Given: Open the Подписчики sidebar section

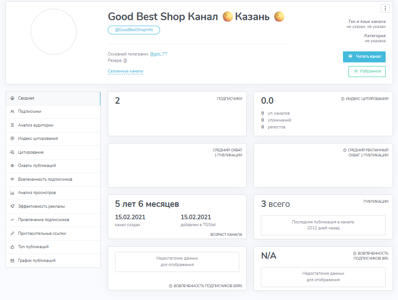Looking at the screenshot, I should pos(53,111).
